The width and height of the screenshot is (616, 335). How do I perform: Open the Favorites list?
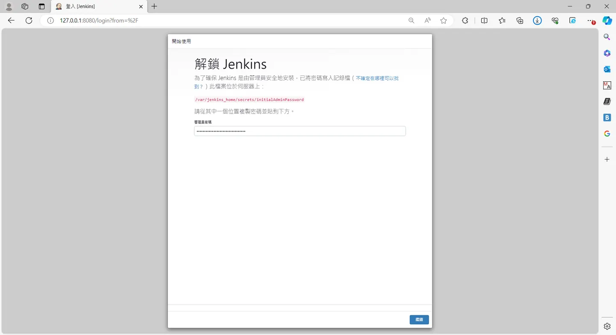(x=502, y=21)
